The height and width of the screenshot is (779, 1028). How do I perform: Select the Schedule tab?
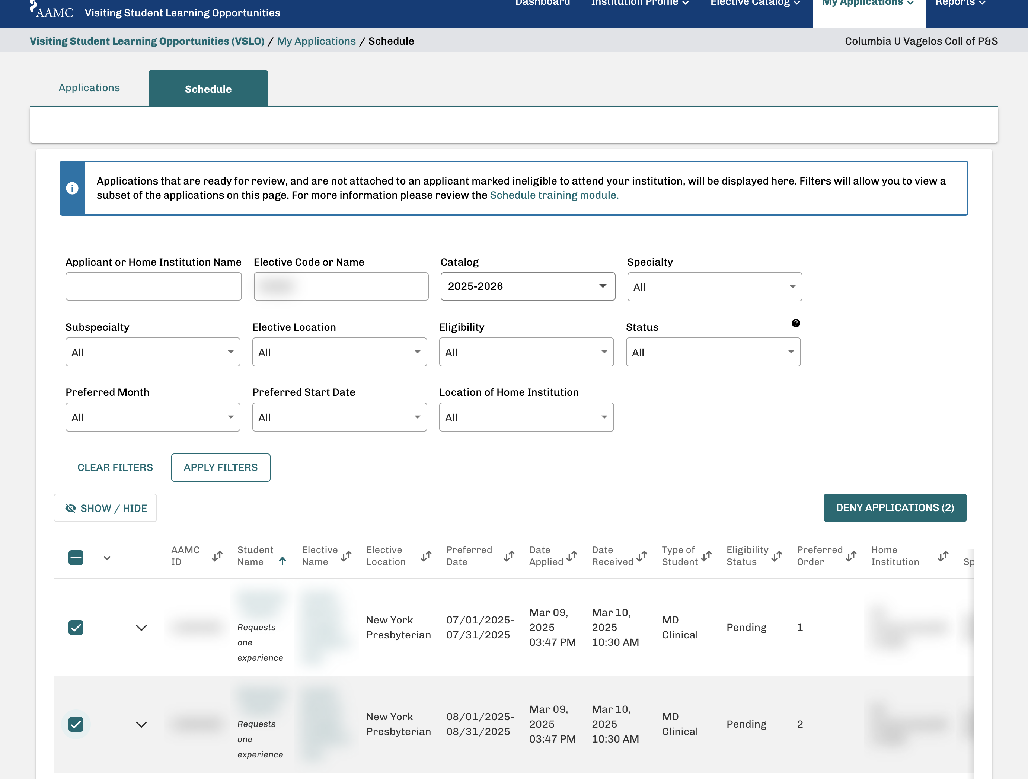[x=208, y=88]
